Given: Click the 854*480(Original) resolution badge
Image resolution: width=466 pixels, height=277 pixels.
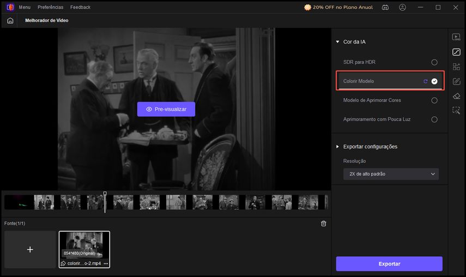Looking at the screenshot, I should click(80, 253).
